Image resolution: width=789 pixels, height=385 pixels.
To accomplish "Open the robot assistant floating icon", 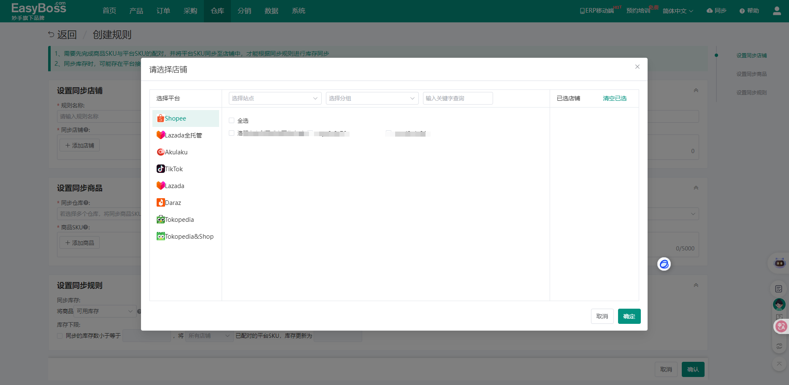I will 779,263.
